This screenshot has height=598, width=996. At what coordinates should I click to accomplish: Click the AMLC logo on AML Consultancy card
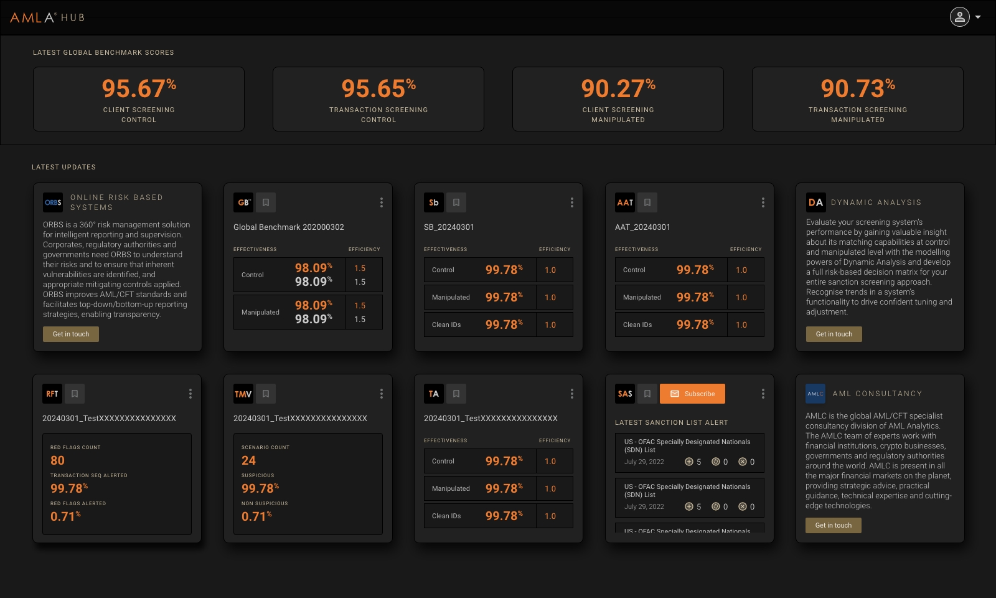815,393
